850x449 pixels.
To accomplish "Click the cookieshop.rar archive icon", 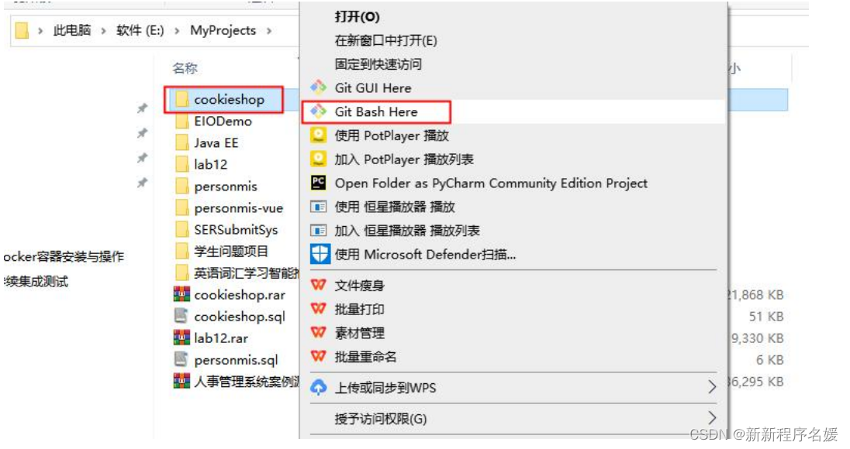I will pyautogui.click(x=181, y=295).
